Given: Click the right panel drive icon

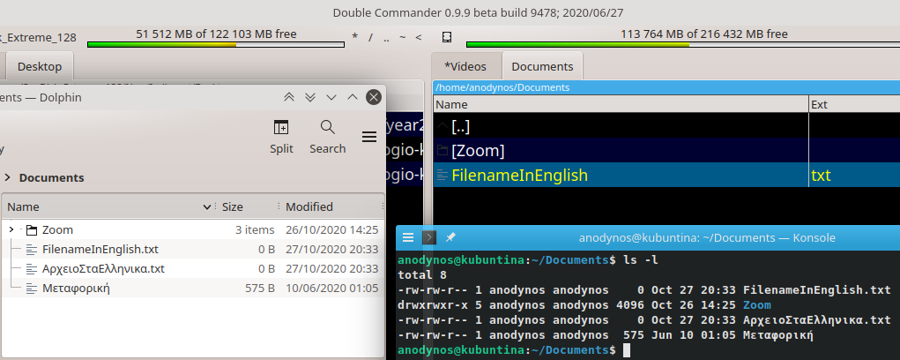Looking at the screenshot, I should click(447, 37).
